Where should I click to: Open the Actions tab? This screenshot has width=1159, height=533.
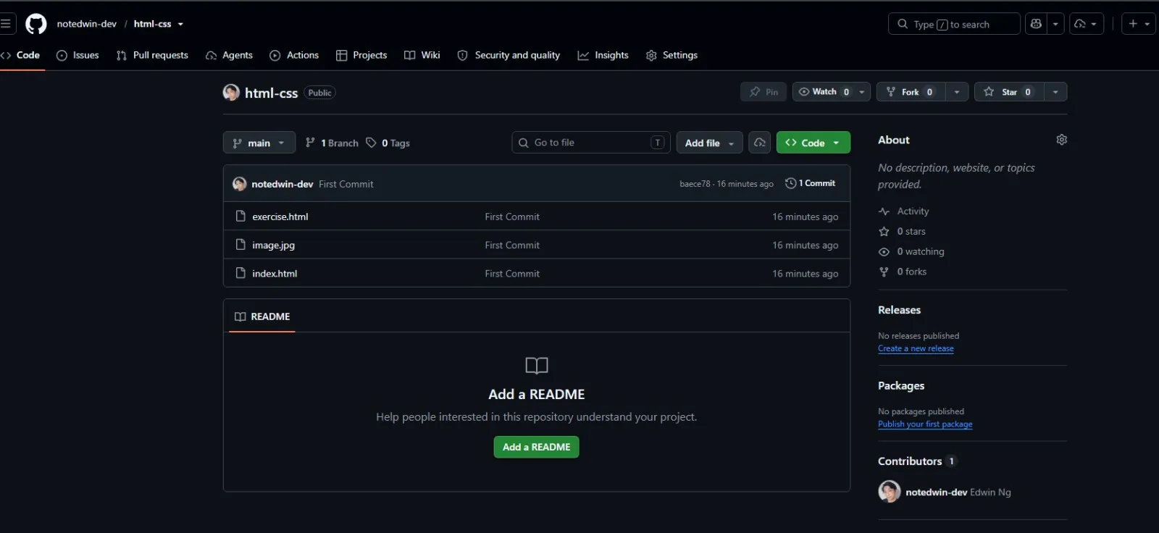[294, 55]
